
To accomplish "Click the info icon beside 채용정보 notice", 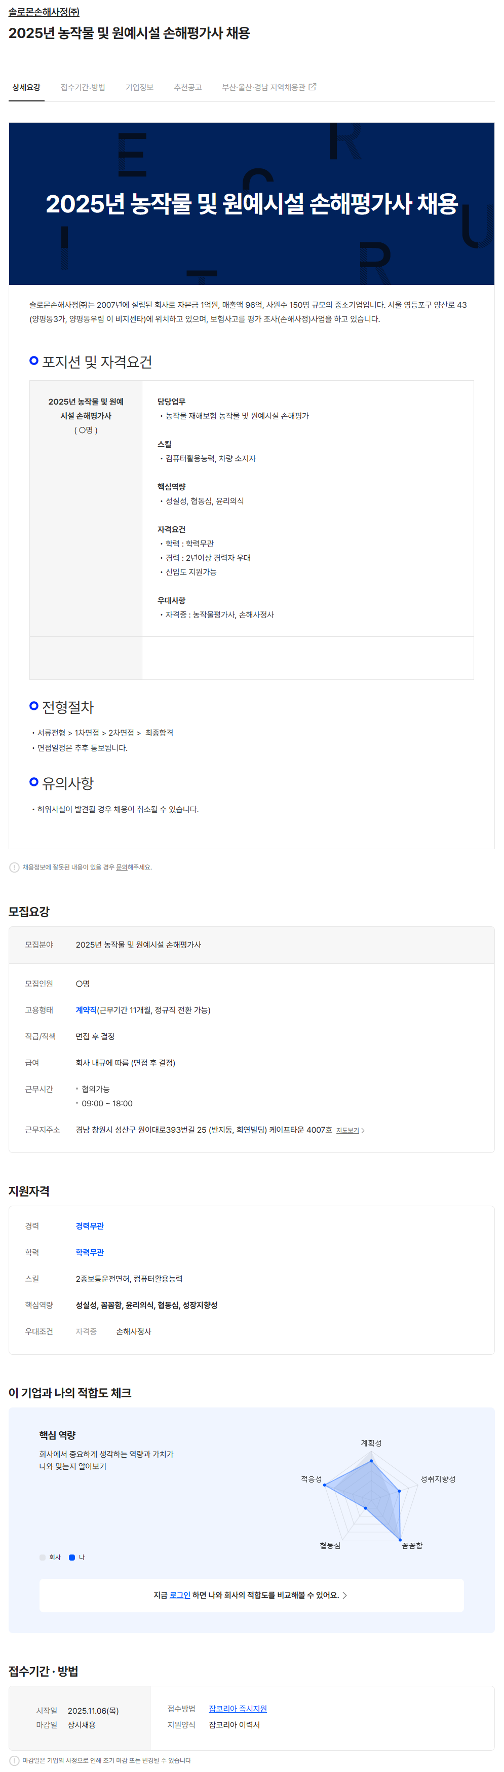I will [x=15, y=867].
